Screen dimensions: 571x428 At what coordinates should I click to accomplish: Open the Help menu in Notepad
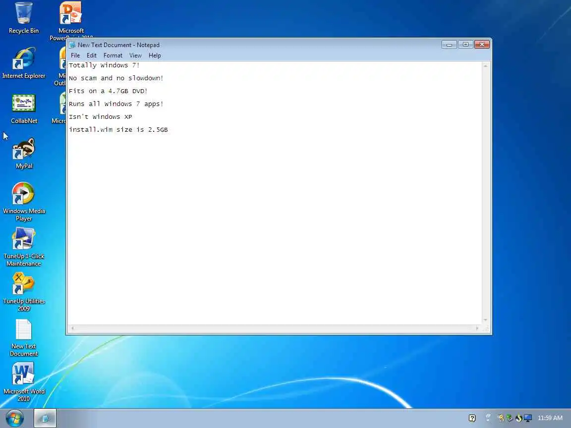tap(155, 55)
